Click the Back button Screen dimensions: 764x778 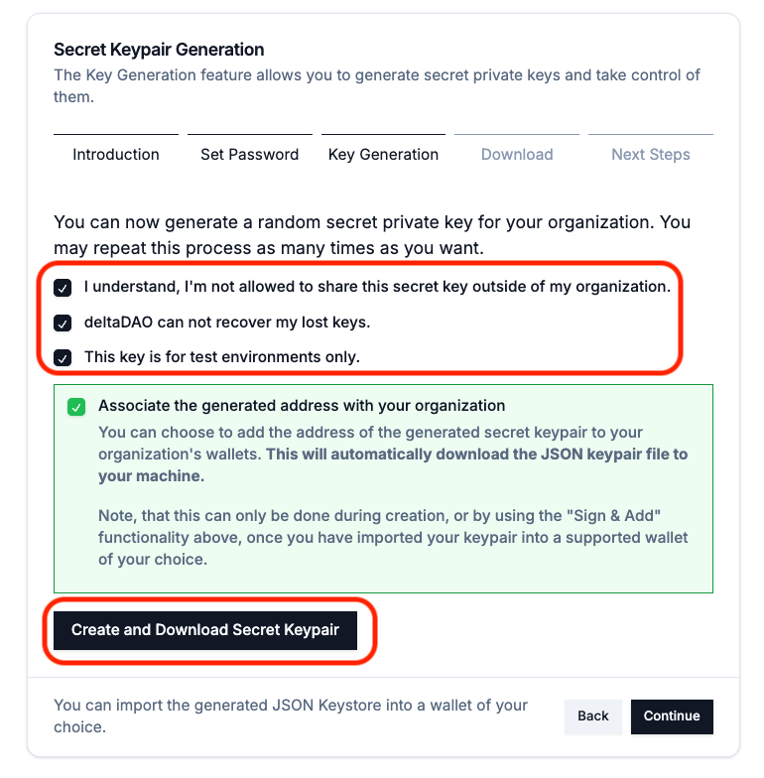click(593, 716)
